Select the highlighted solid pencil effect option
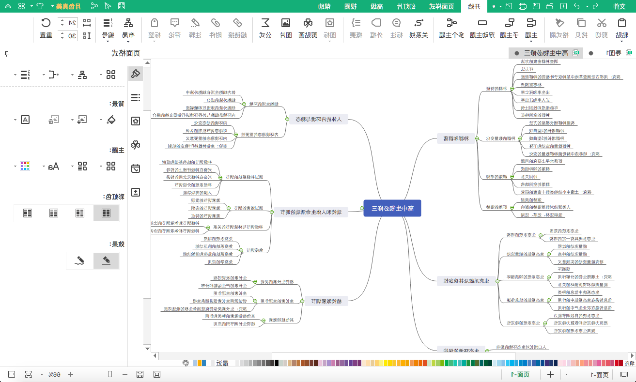 pyautogui.click(x=106, y=260)
